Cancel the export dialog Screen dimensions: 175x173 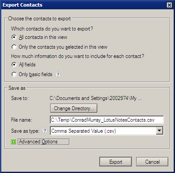(152, 162)
